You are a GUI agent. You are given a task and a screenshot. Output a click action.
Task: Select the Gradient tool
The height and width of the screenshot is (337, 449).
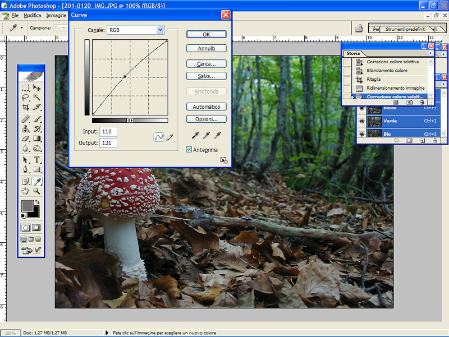(x=36, y=139)
